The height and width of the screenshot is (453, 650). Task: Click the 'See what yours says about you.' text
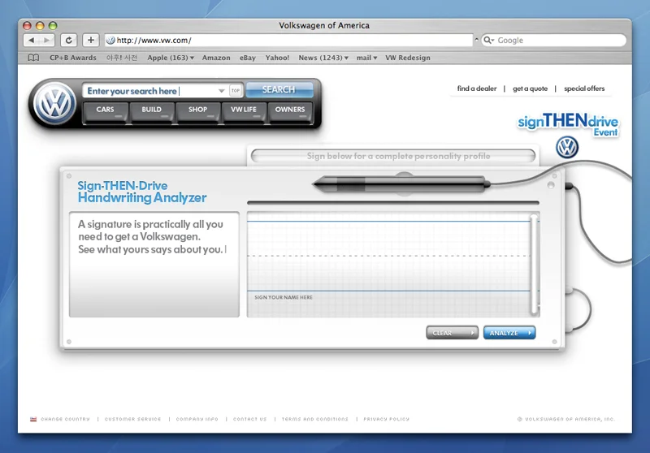click(150, 249)
